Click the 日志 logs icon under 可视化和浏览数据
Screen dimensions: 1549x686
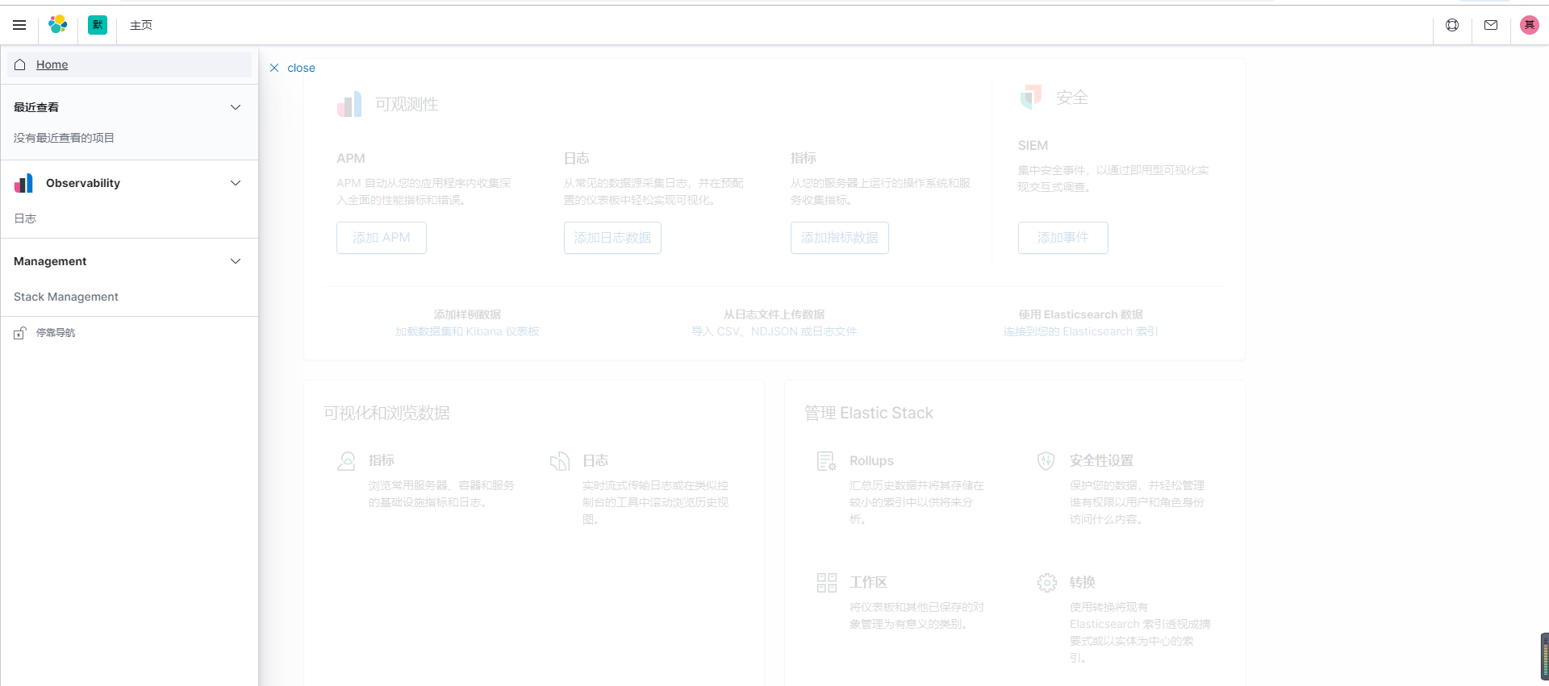pyautogui.click(x=560, y=461)
